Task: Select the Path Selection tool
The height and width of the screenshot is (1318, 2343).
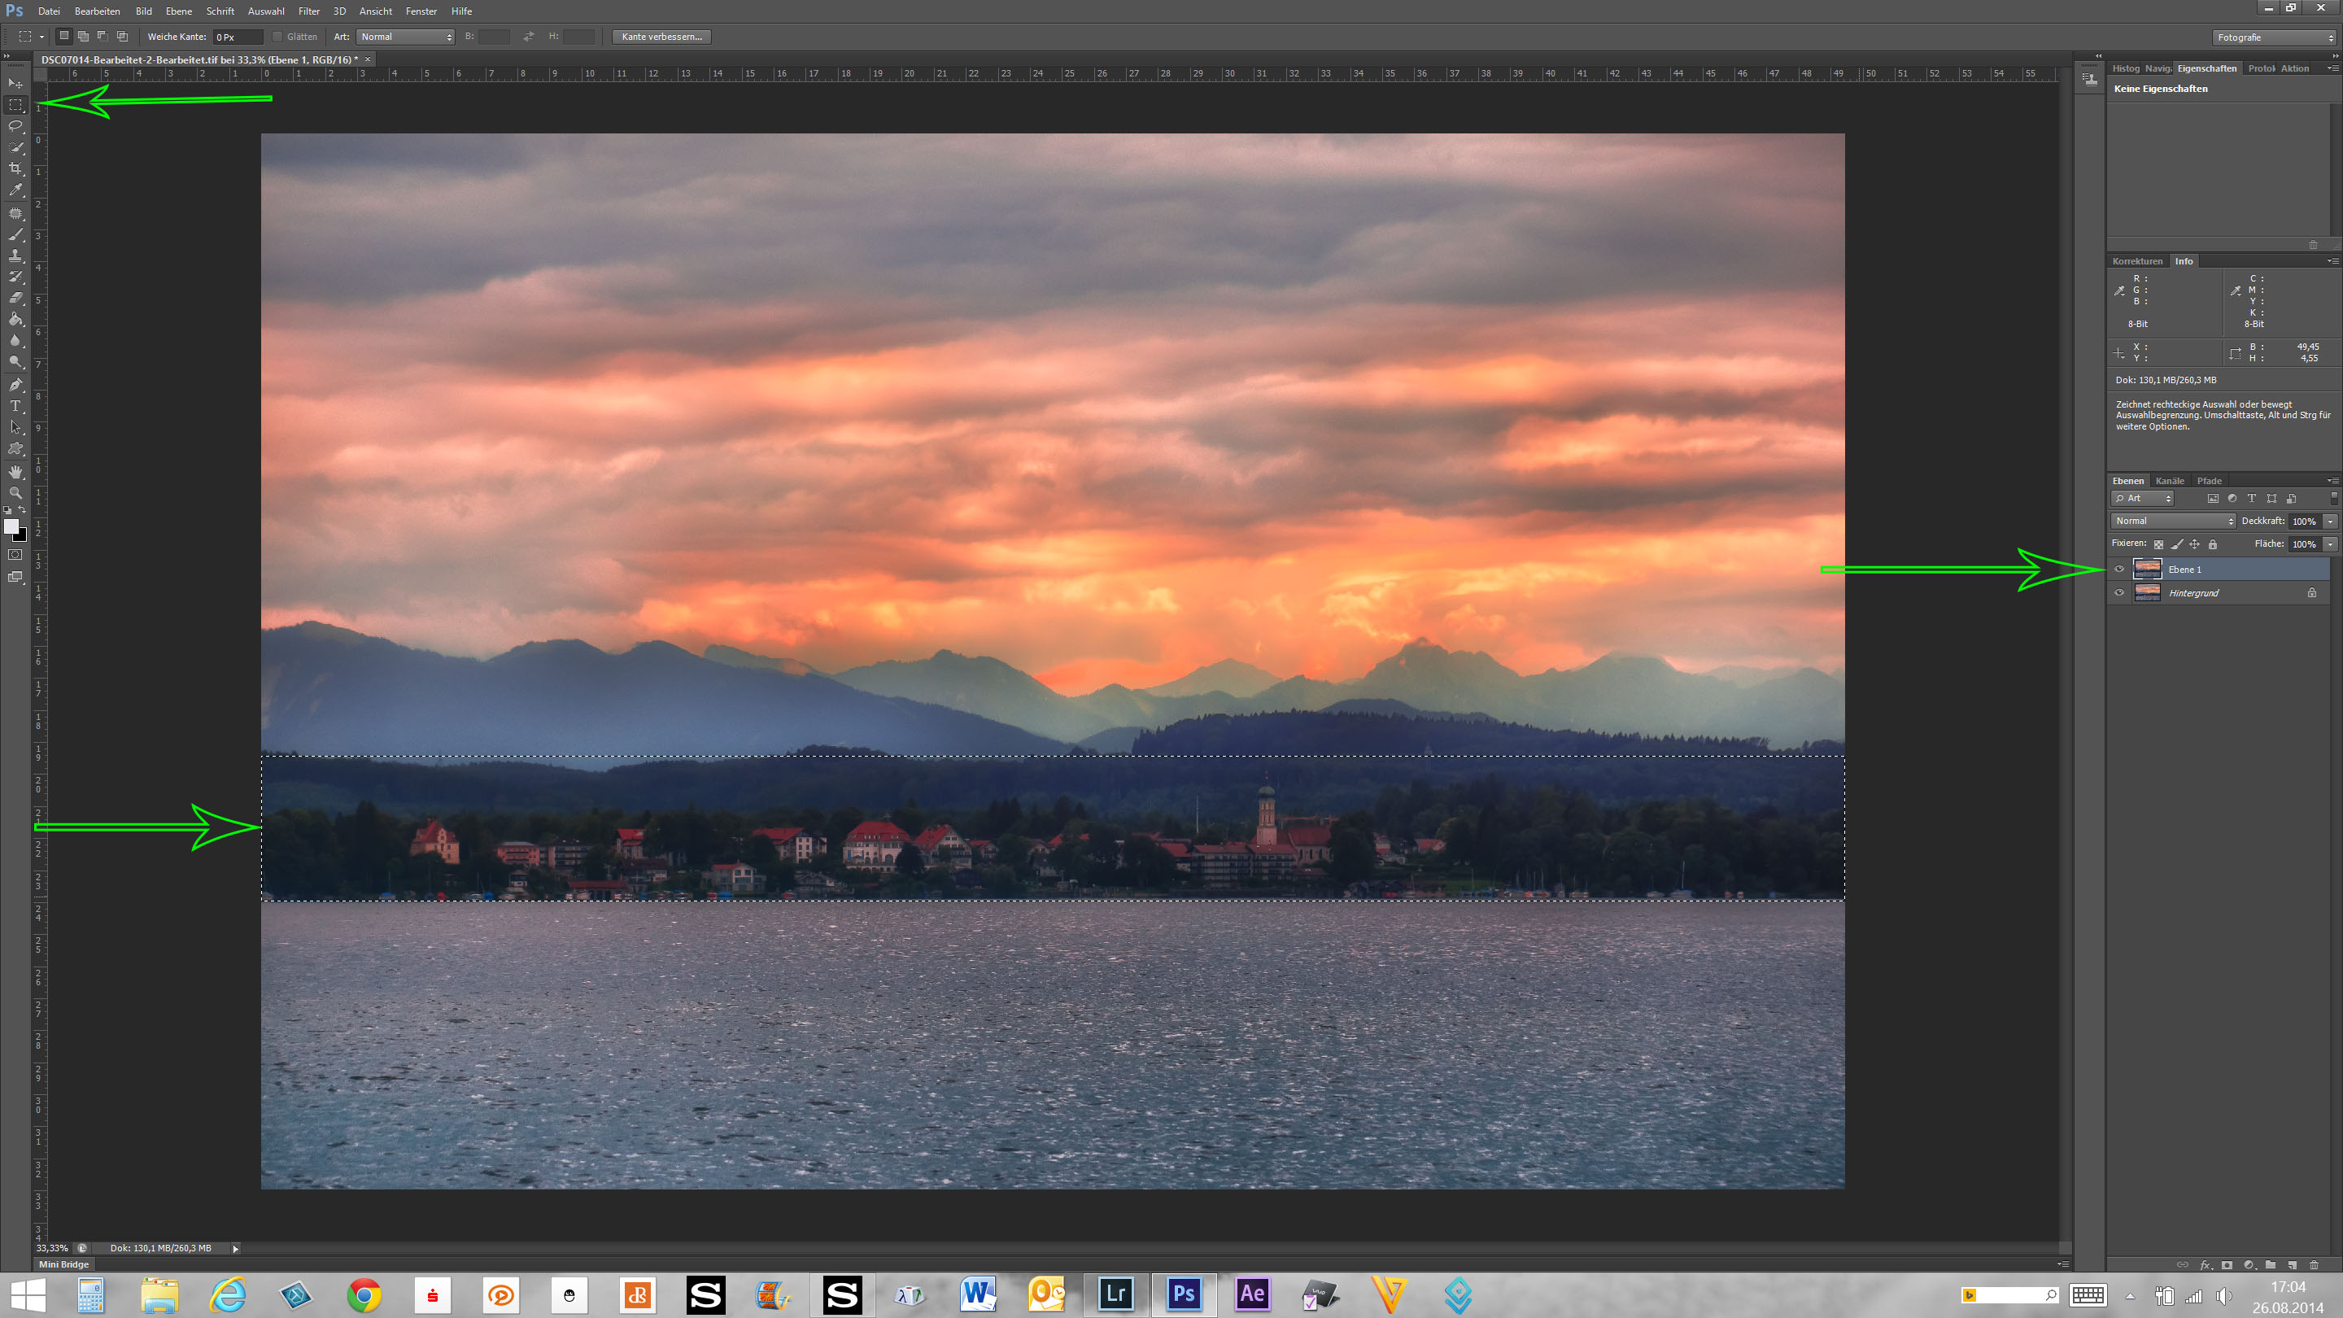Action: coord(15,427)
